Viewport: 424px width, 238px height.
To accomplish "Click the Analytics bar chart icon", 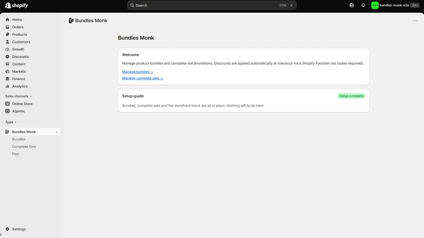I will tap(7, 86).
